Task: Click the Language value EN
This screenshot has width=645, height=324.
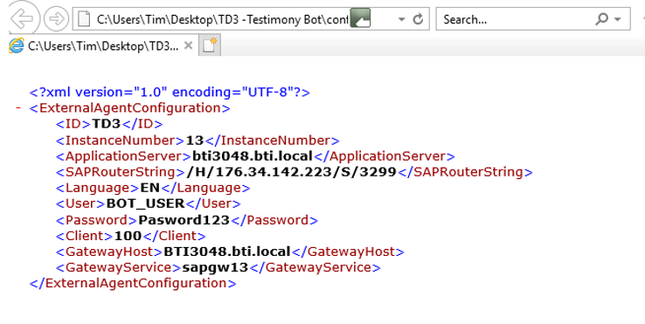Action: tap(150, 188)
